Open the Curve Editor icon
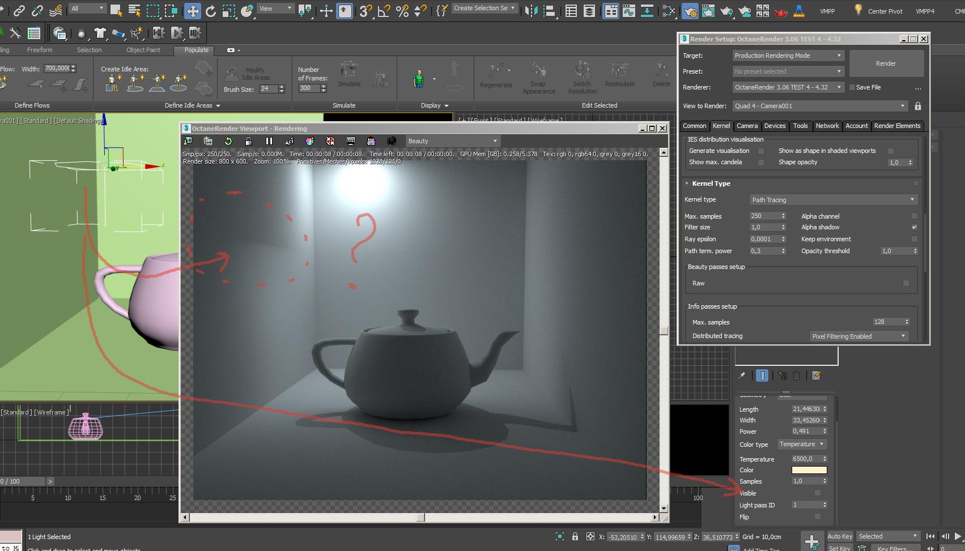 [628, 10]
